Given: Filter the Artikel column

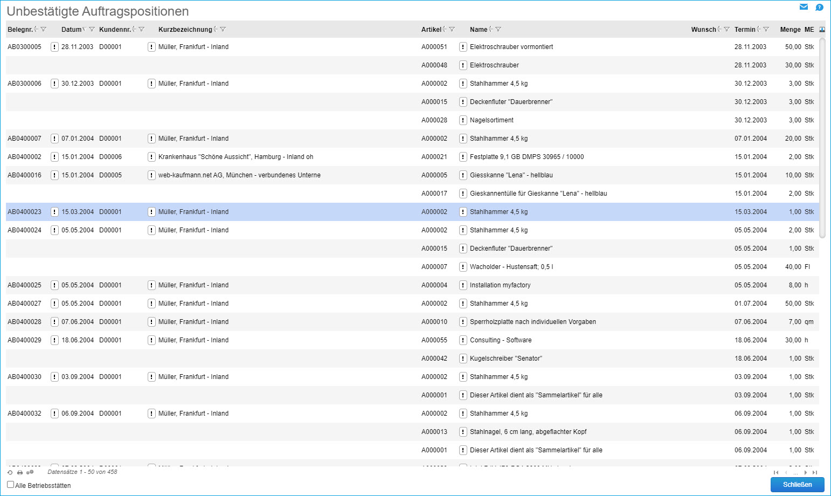Looking at the screenshot, I should [452, 30].
